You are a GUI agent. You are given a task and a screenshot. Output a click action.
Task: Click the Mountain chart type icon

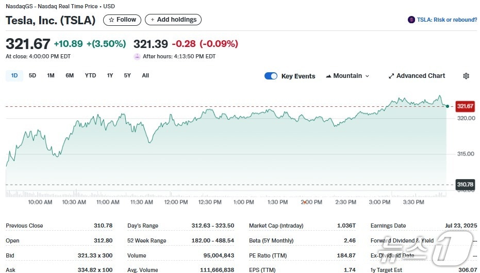click(x=328, y=76)
